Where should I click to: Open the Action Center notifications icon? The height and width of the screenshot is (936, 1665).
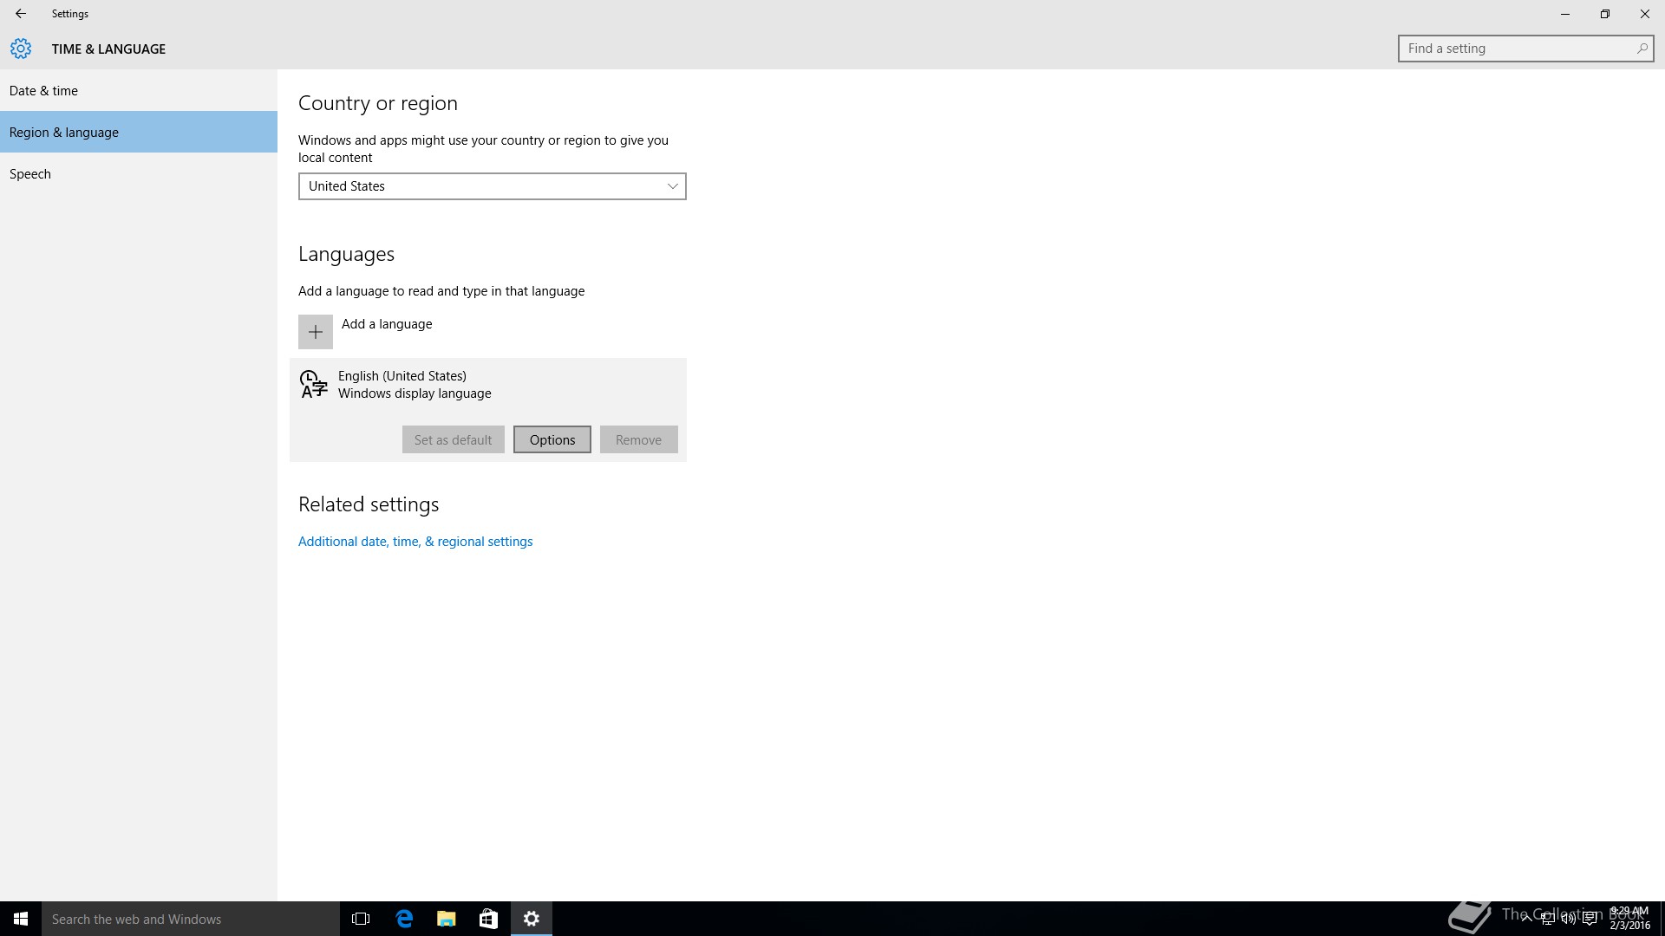(x=1590, y=919)
